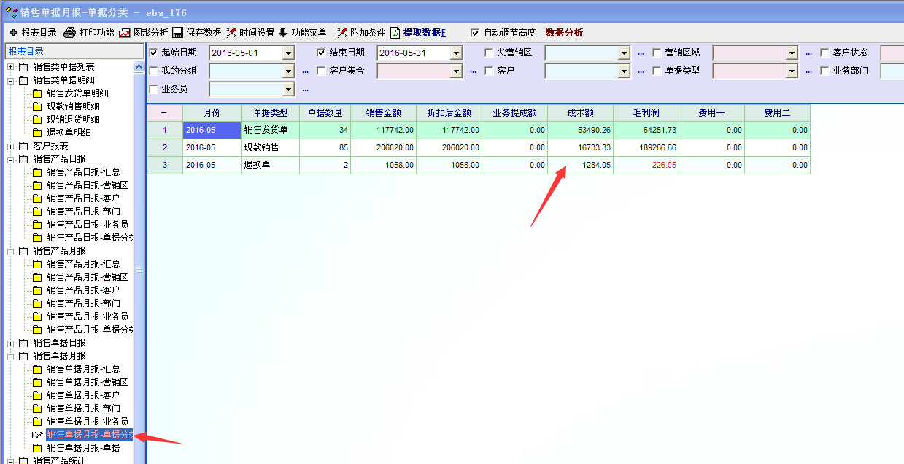904x464 pixels.
Task: Expand the 客户报表 tree node
Action: (11, 146)
